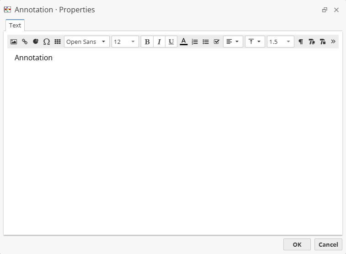Toggle italic formatting
This screenshot has width=346, height=254.
(159, 42)
